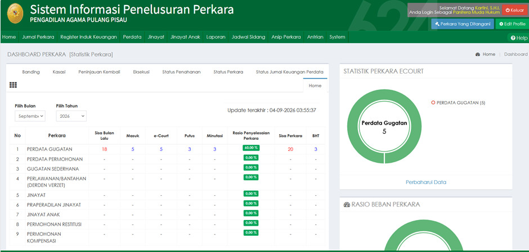Expand the Pilih Tahun dropdown
529x252 pixels.
point(71,116)
